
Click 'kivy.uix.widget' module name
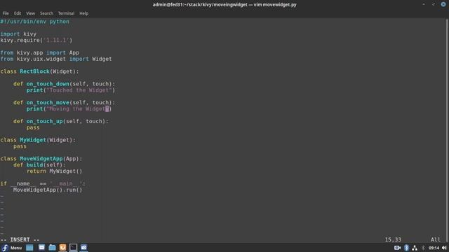(x=41, y=59)
